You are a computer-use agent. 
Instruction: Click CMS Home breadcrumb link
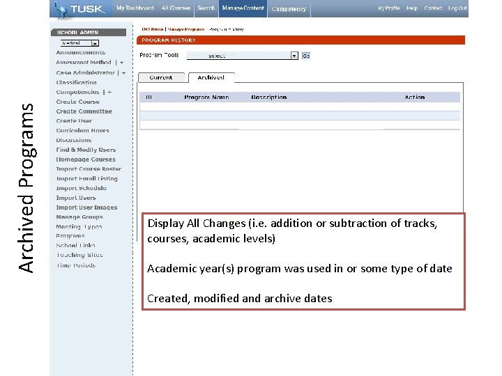tap(153, 29)
